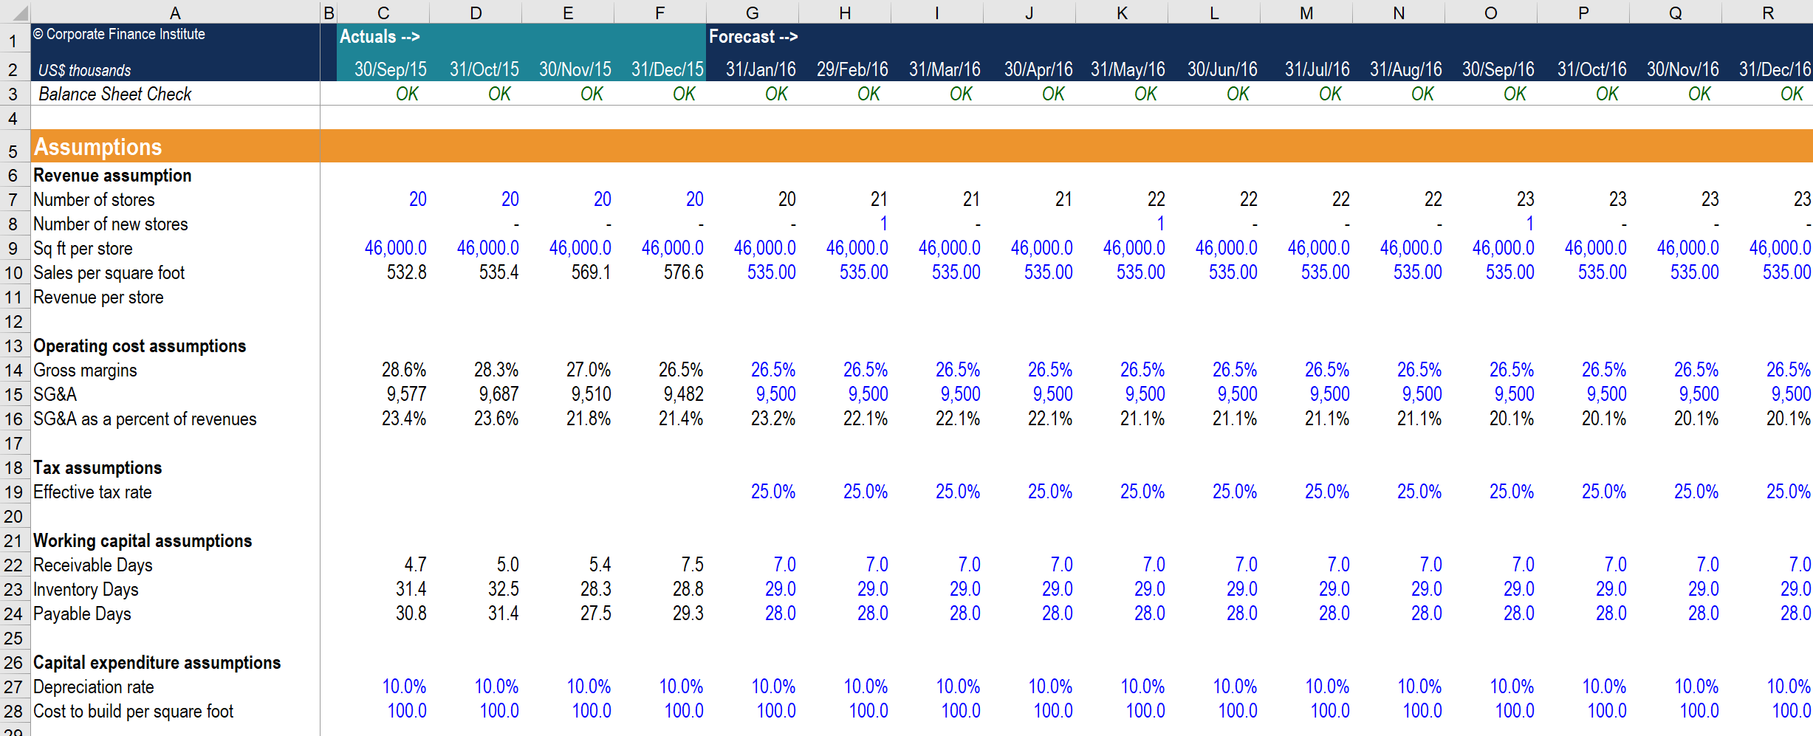Image resolution: width=1813 pixels, height=736 pixels.
Task: Click the Balance Sheet Check label cell
Action: pos(114,94)
